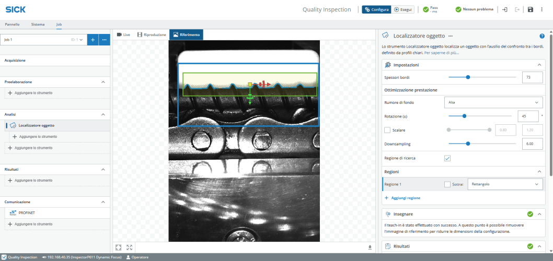Toggle the Sottrai checkbox for Regione 1
The width and height of the screenshot is (553, 261).
447,184
